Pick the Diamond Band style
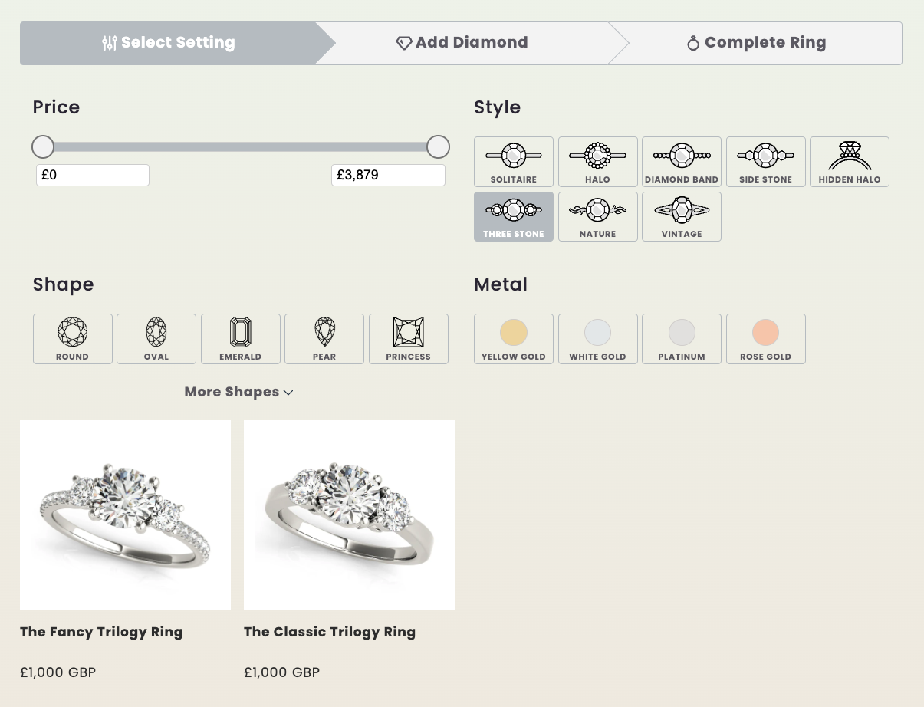 coord(681,161)
